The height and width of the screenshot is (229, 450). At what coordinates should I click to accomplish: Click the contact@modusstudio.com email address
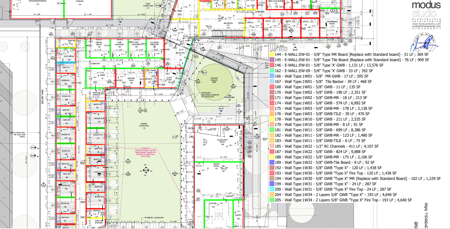click(x=426, y=26)
